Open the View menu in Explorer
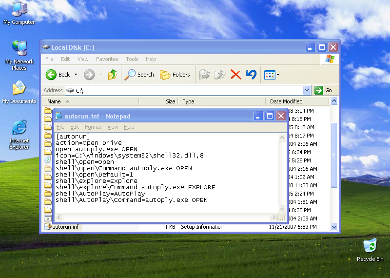This screenshot has height=278, width=390. point(83,59)
